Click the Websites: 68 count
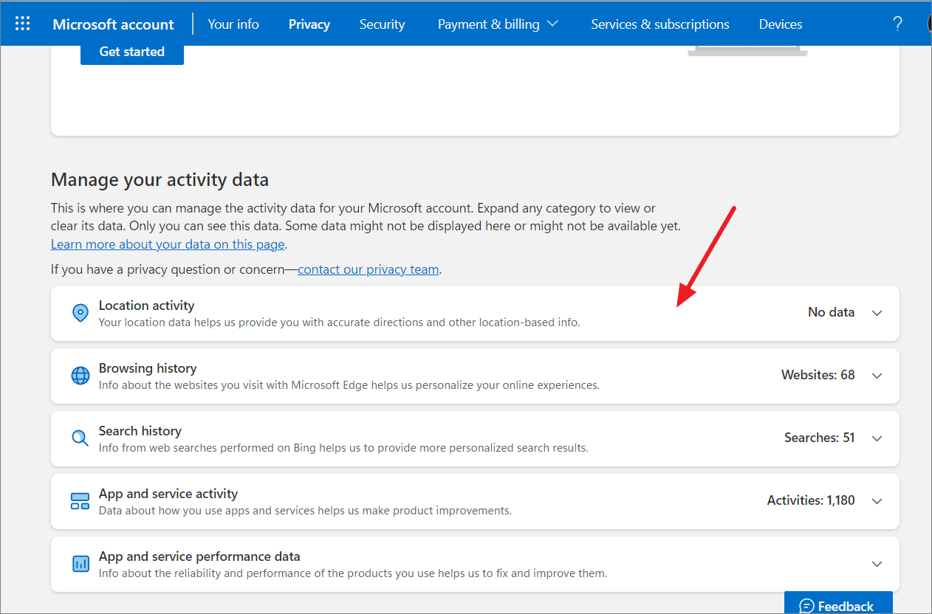Image resolution: width=932 pixels, height=614 pixels. tap(818, 375)
